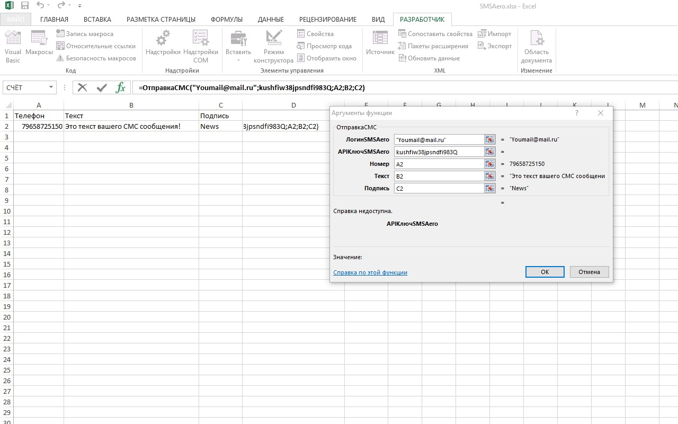The image size is (678, 424).
Task: Click range selector for Подпись field
Action: [x=490, y=188]
